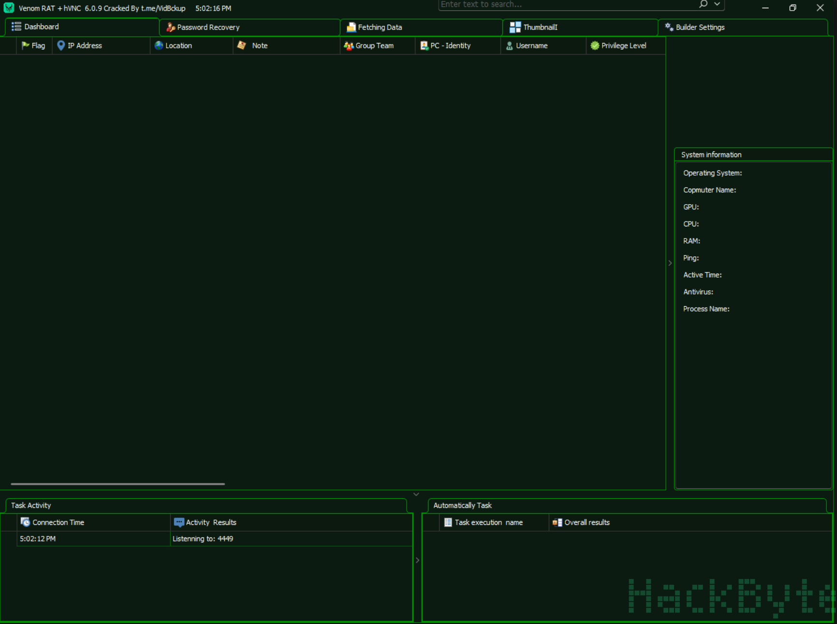Image resolution: width=837 pixels, height=624 pixels.
Task: Click the 'Ping:' label
Action: coord(691,258)
